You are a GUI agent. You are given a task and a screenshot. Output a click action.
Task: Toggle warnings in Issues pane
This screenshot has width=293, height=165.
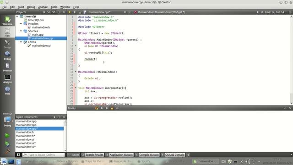pos(112,108)
